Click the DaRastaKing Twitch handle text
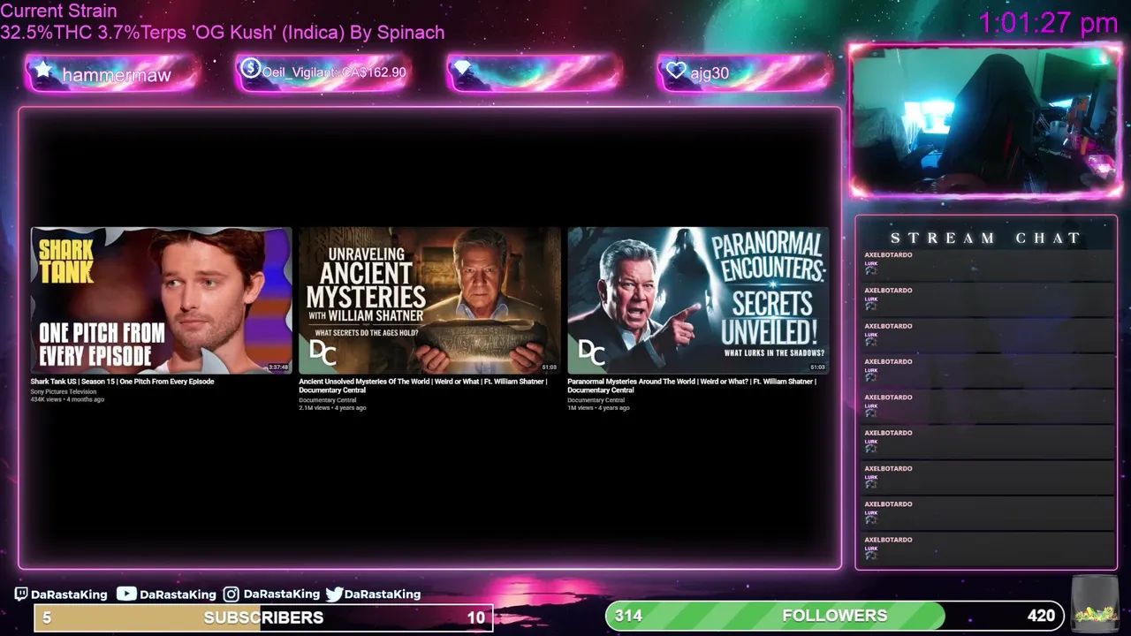Viewport: 1131px width, 636px height. [69, 594]
